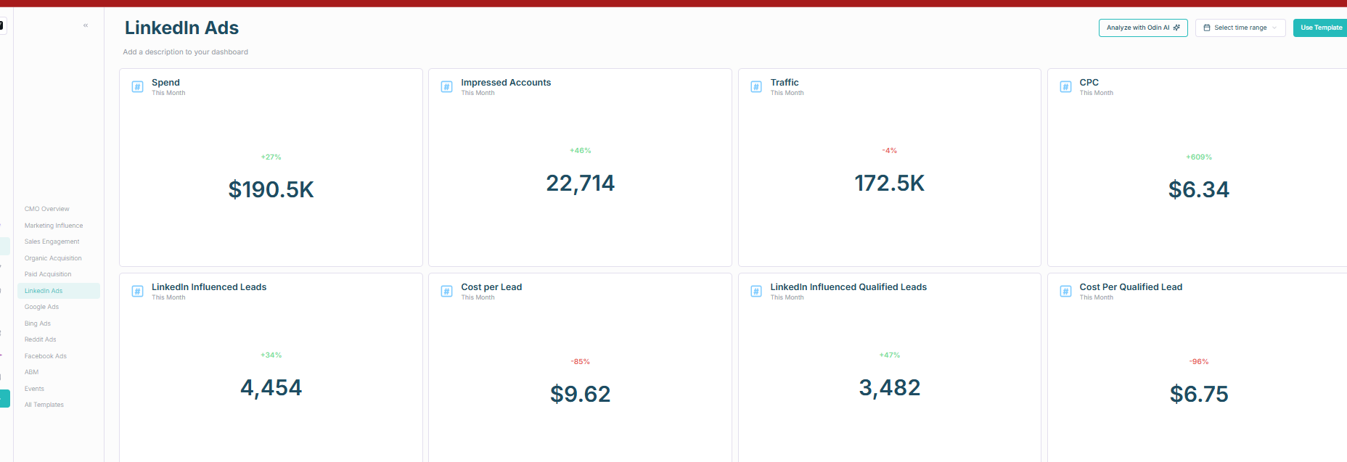The height and width of the screenshot is (462, 1347).
Task: Open Reddit Ads in the sidebar
Action: click(41, 339)
